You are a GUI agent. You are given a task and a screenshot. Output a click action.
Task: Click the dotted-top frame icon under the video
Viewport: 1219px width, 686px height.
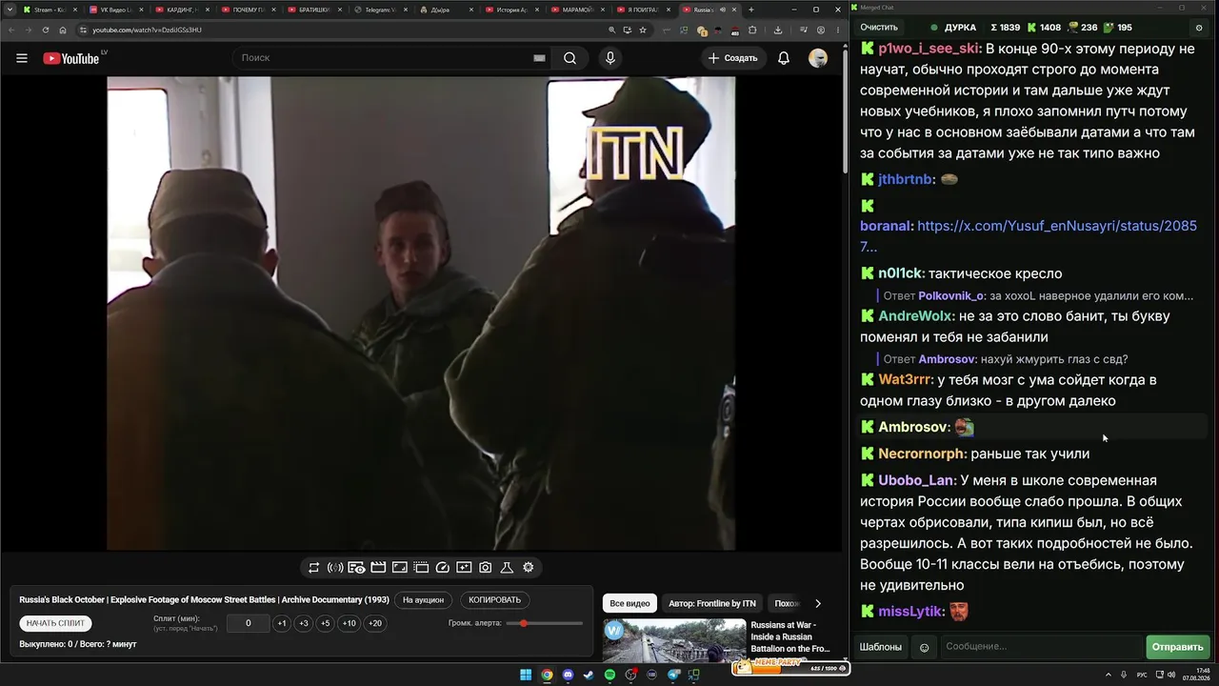tap(421, 568)
